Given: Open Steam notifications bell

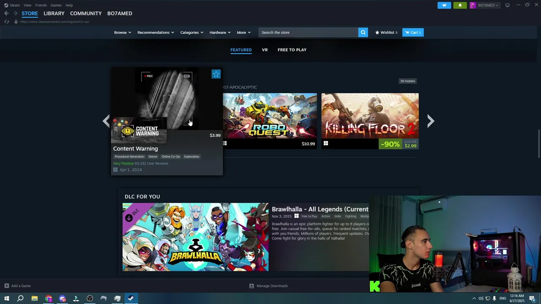Looking at the screenshot, I should coord(460,5).
